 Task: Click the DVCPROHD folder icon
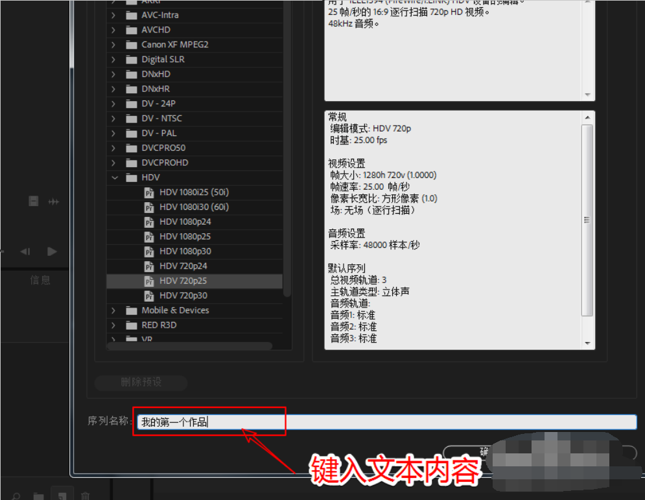coord(131,163)
